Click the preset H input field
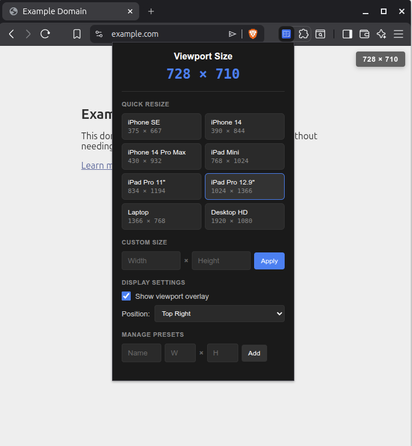This screenshot has height=446, width=412. click(x=222, y=353)
